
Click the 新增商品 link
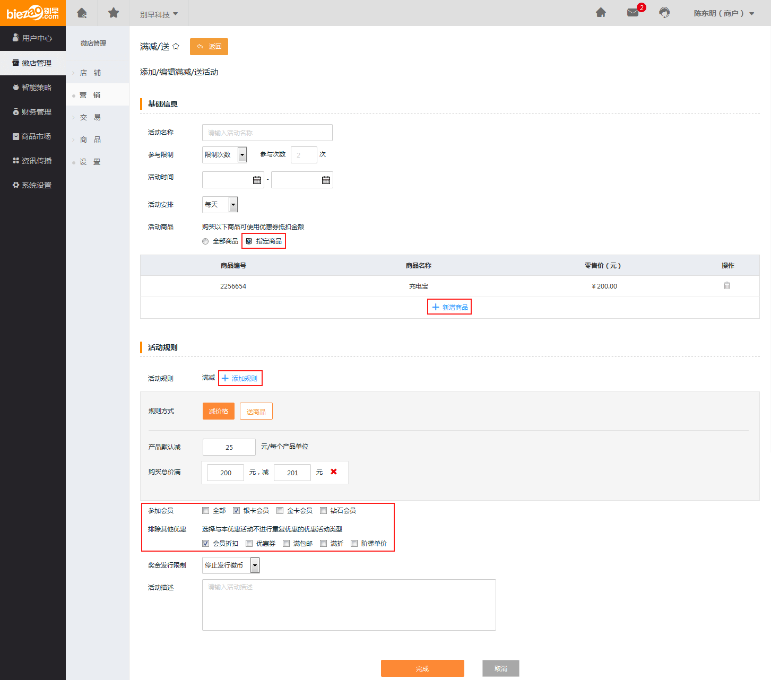pyautogui.click(x=449, y=307)
